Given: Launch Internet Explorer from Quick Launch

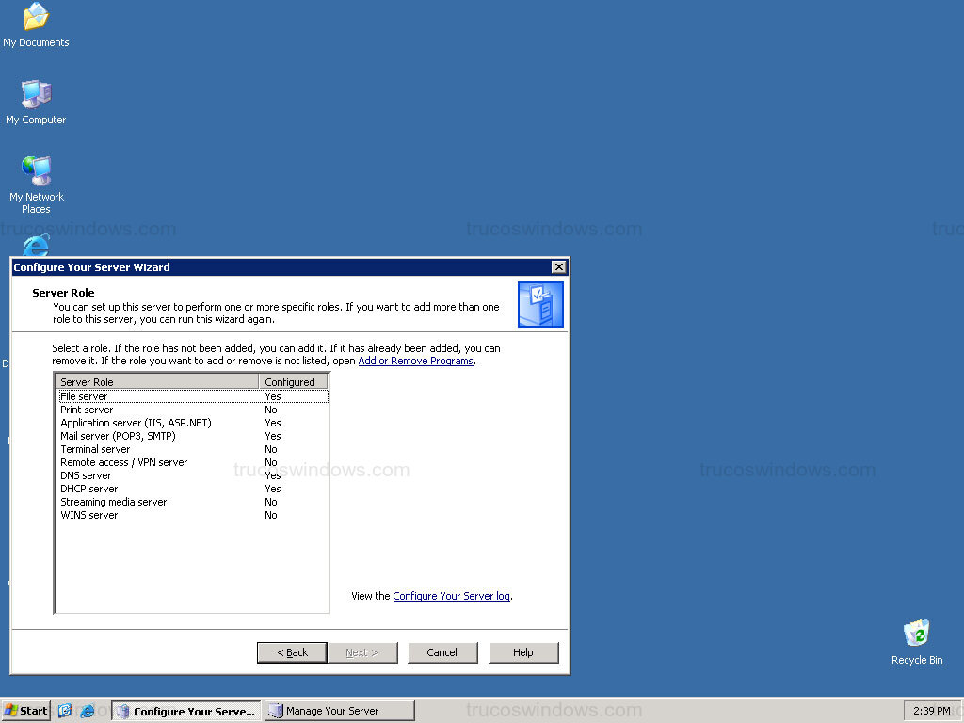Looking at the screenshot, I should 87,710.
